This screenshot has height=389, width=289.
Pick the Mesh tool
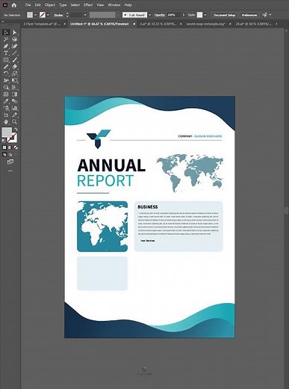tap(6, 94)
